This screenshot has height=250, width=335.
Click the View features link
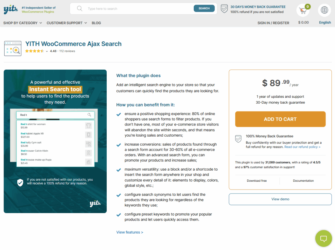[129, 232]
